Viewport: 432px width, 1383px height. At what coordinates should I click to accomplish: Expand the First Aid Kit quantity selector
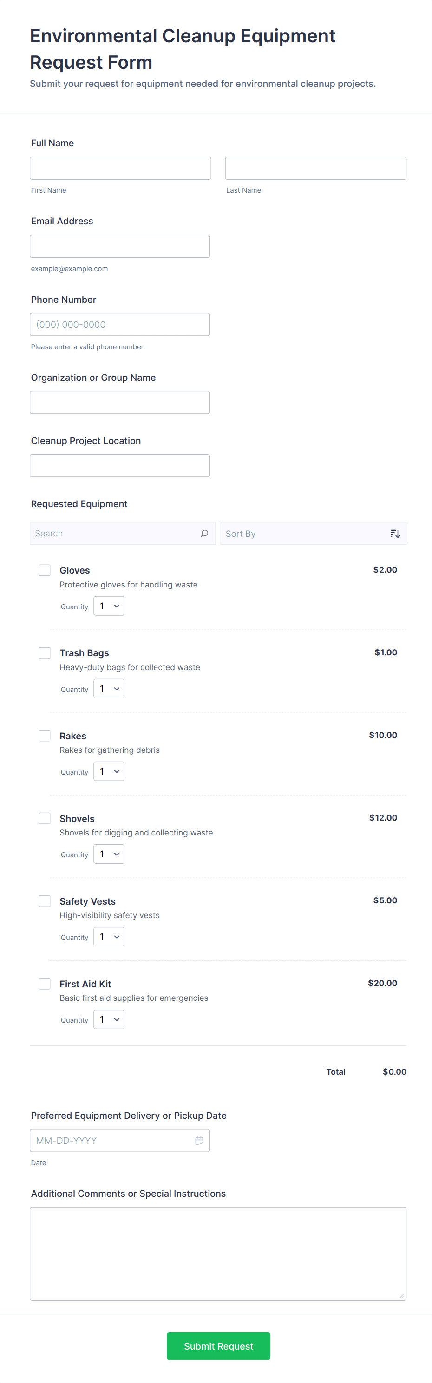coord(109,1018)
